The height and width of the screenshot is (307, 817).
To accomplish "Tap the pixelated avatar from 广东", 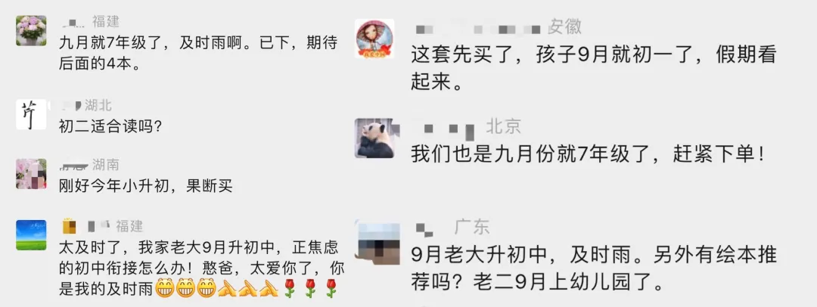I will coord(374,239).
